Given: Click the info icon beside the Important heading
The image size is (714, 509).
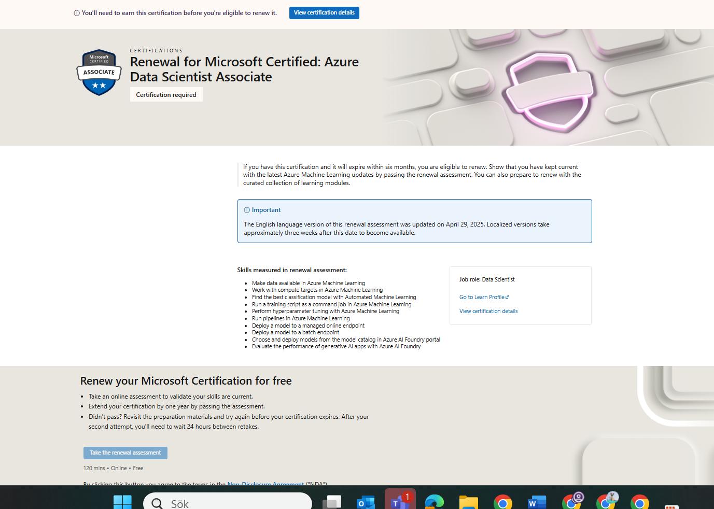Looking at the screenshot, I should coord(247,210).
